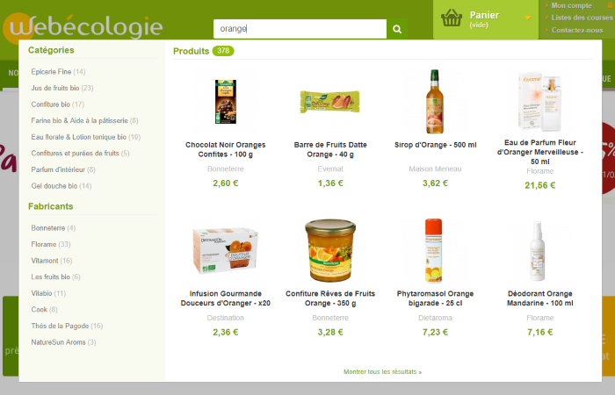Viewport: 615px width, 395px height.
Task: Open Eau de Parfum Fleur d'Oranger image
Action: [x=540, y=101]
